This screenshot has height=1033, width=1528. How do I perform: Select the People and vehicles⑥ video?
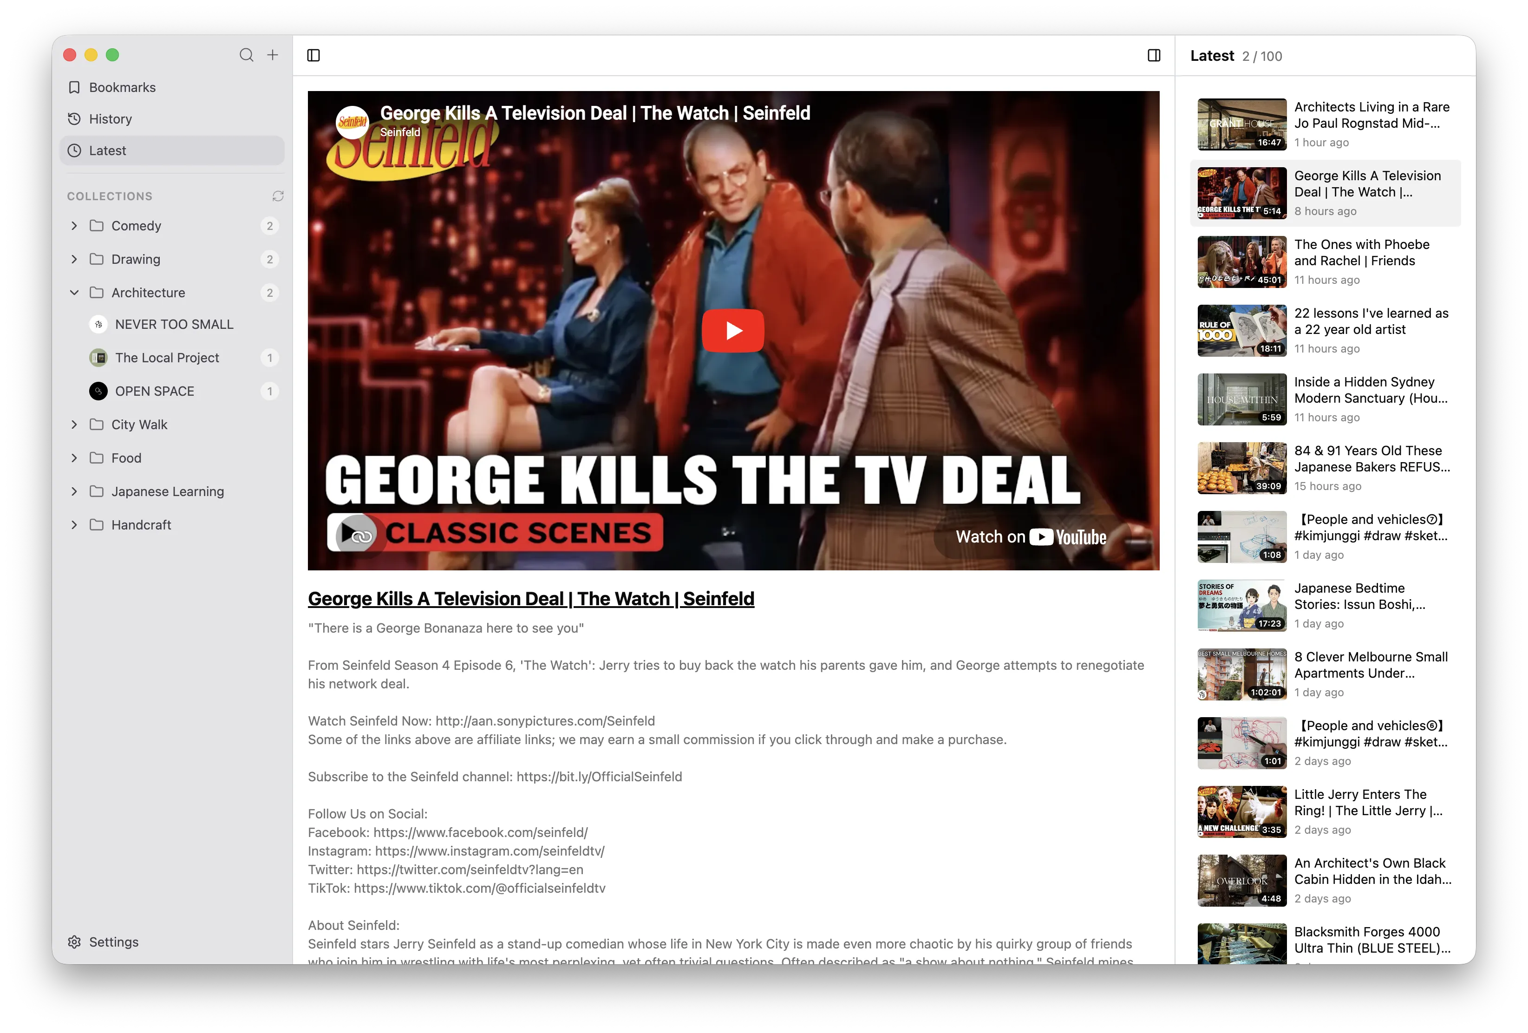pyautogui.click(x=1326, y=743)
